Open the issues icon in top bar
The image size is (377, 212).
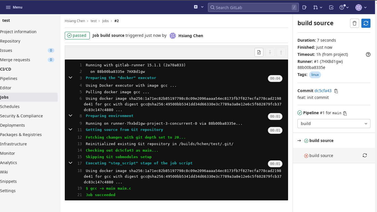304,7
